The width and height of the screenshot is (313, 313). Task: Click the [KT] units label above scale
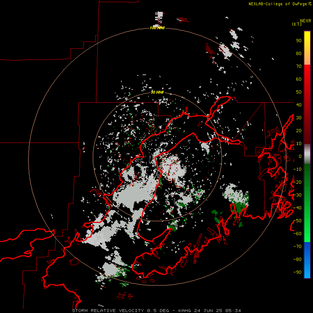pos(297,24)
